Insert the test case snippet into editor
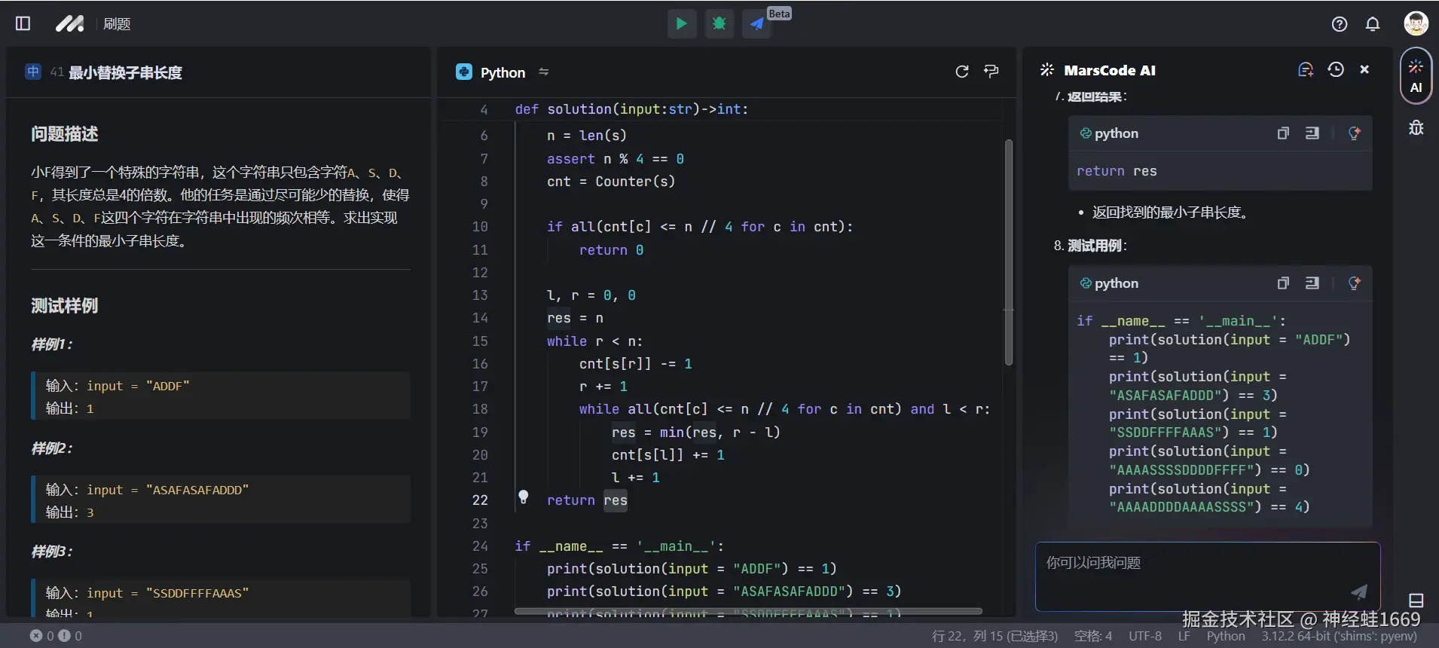 [x=1312, y=283]
